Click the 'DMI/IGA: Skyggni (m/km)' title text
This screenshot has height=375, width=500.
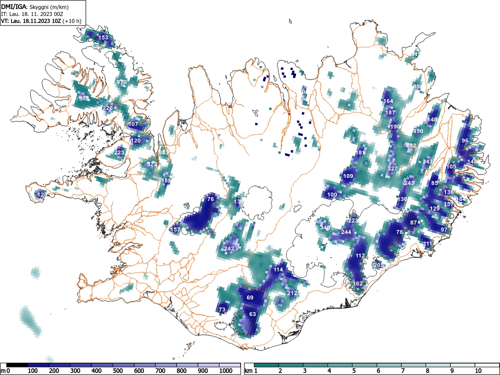35,6
